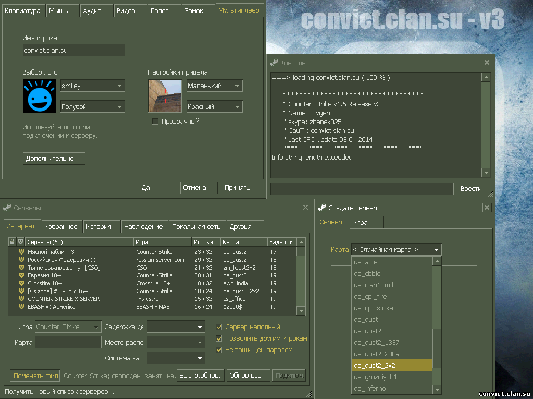Click the lock icon column header in server list
The height and width of the screenshot is (399, 533).
12,241
